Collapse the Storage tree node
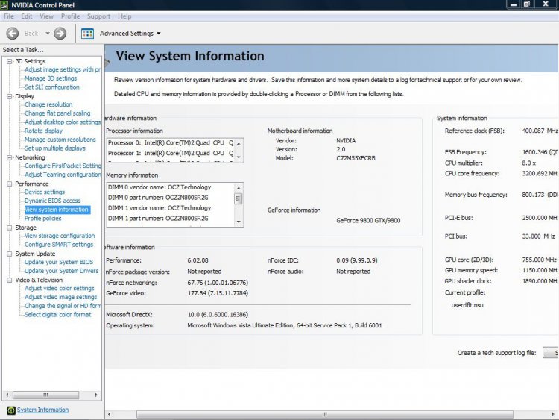 (x=10, y=228)
